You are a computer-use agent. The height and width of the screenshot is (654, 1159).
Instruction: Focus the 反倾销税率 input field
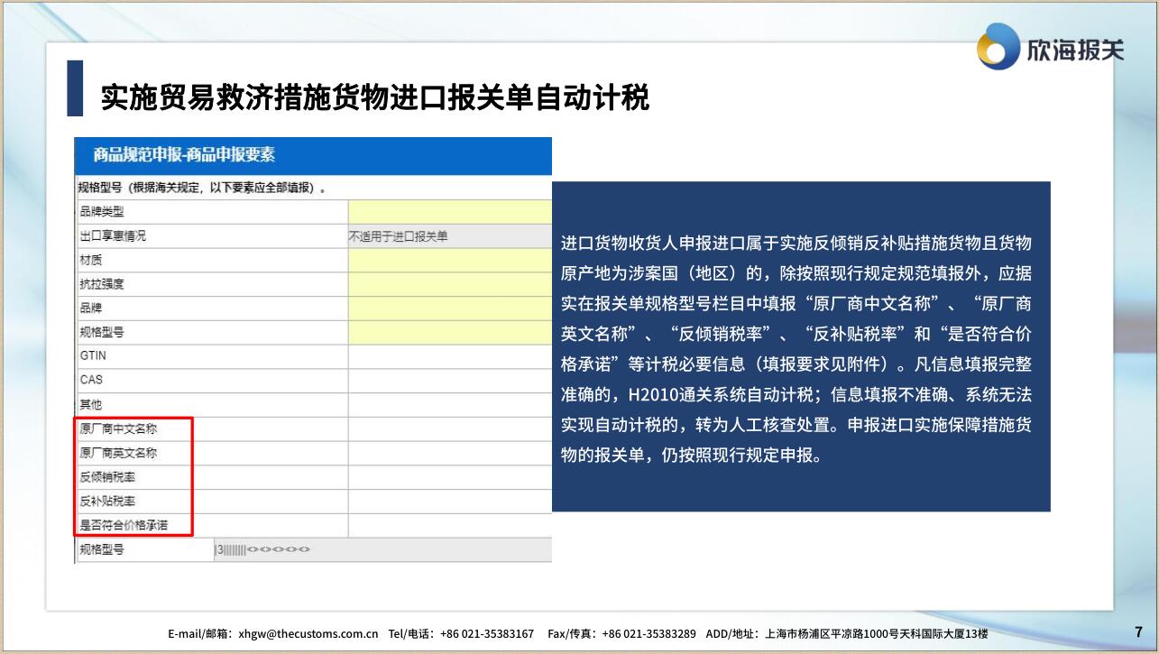(x=449, y=477)
